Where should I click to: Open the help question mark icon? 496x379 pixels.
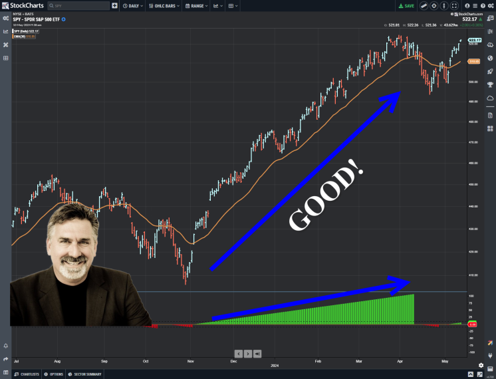pos(483,6)
